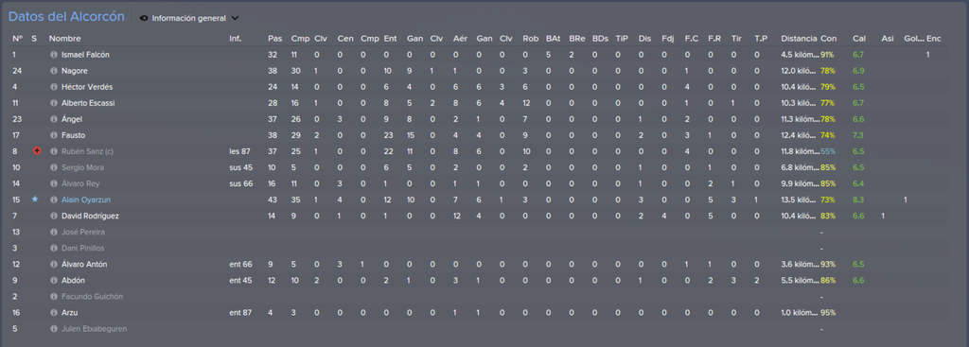Open the info icon next to Nagore

pos(54,71)
